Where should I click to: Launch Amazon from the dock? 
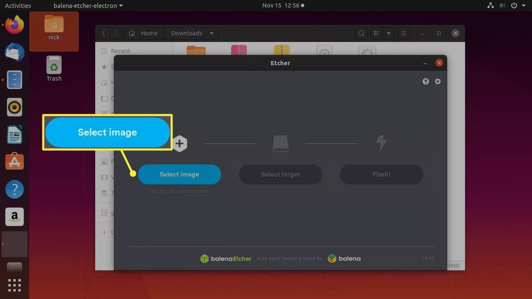15,217
